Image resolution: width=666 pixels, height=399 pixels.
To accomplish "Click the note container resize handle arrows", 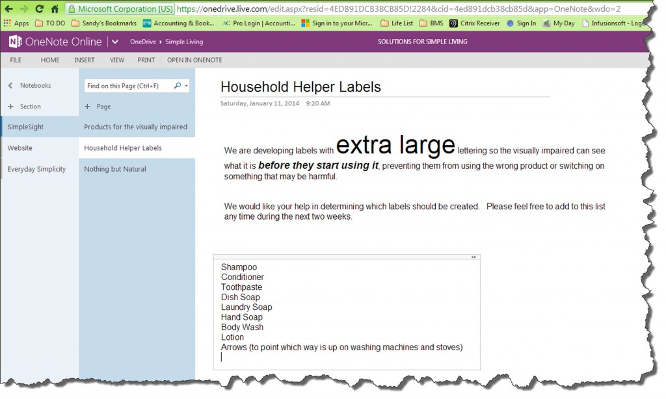I will point(474,257).
